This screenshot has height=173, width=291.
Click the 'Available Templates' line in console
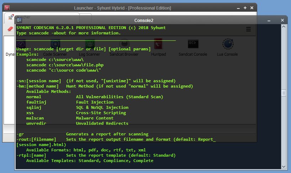(90, 161)
